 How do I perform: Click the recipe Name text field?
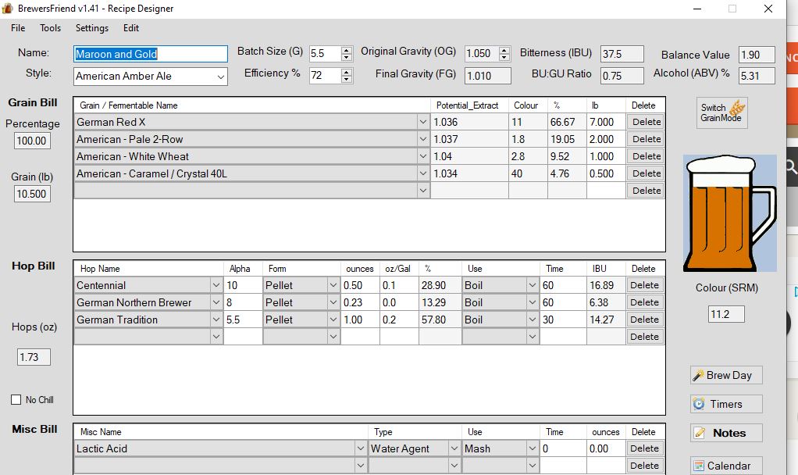point(150,54)
